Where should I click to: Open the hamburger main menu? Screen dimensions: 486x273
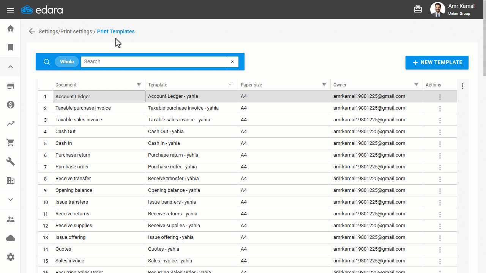click(10, 10)
